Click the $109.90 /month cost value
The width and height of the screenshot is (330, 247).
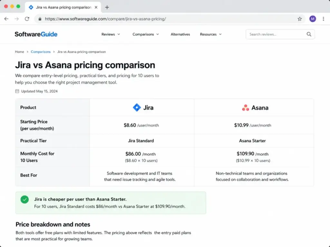253,154
